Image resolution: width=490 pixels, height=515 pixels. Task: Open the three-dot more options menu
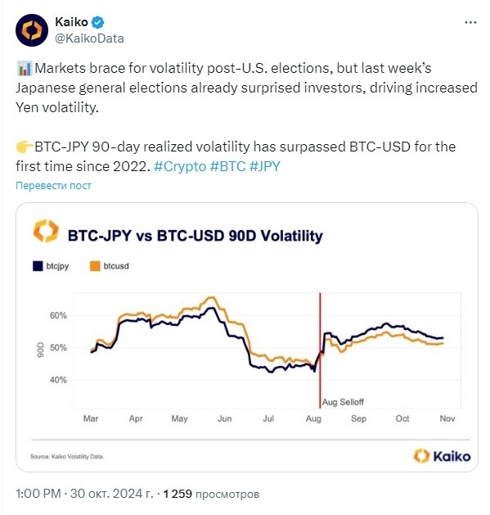click(x=470, y=22)
